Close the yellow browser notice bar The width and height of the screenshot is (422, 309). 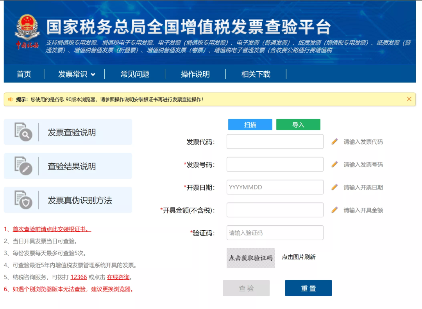click(x=409, y=99)
